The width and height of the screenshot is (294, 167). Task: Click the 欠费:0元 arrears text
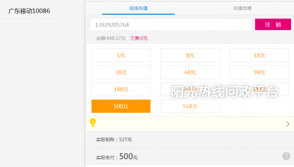(x=139, y=38)
